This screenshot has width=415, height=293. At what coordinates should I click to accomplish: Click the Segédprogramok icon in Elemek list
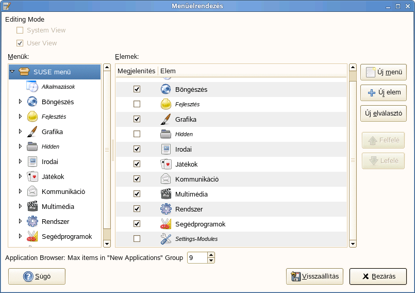pos(165,224)
